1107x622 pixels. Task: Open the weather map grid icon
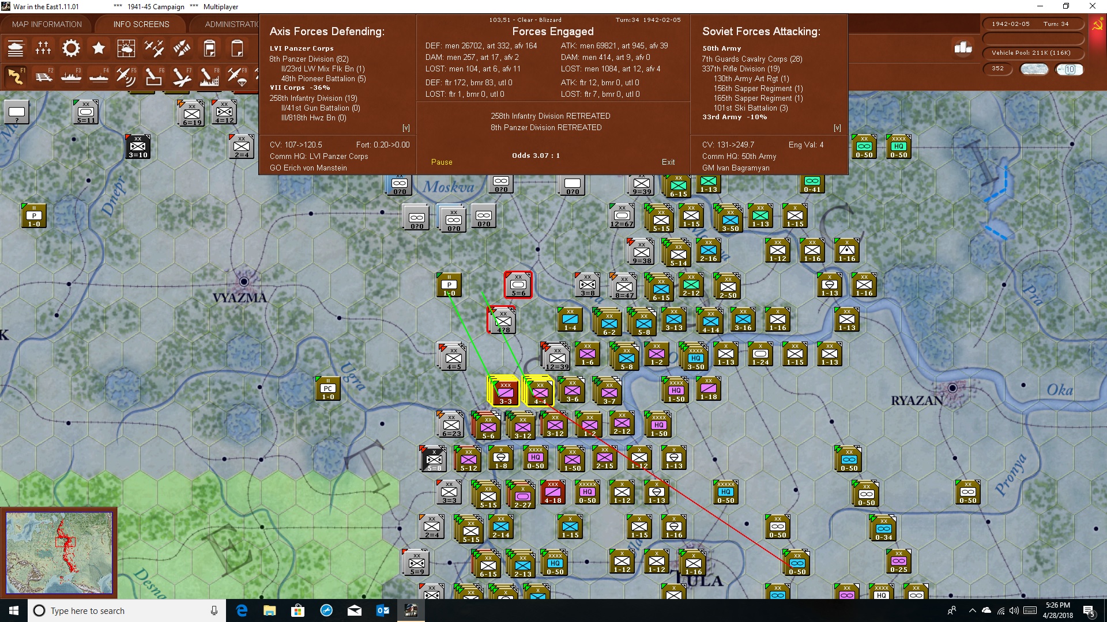pyautogui.click(x=126, y=48)
